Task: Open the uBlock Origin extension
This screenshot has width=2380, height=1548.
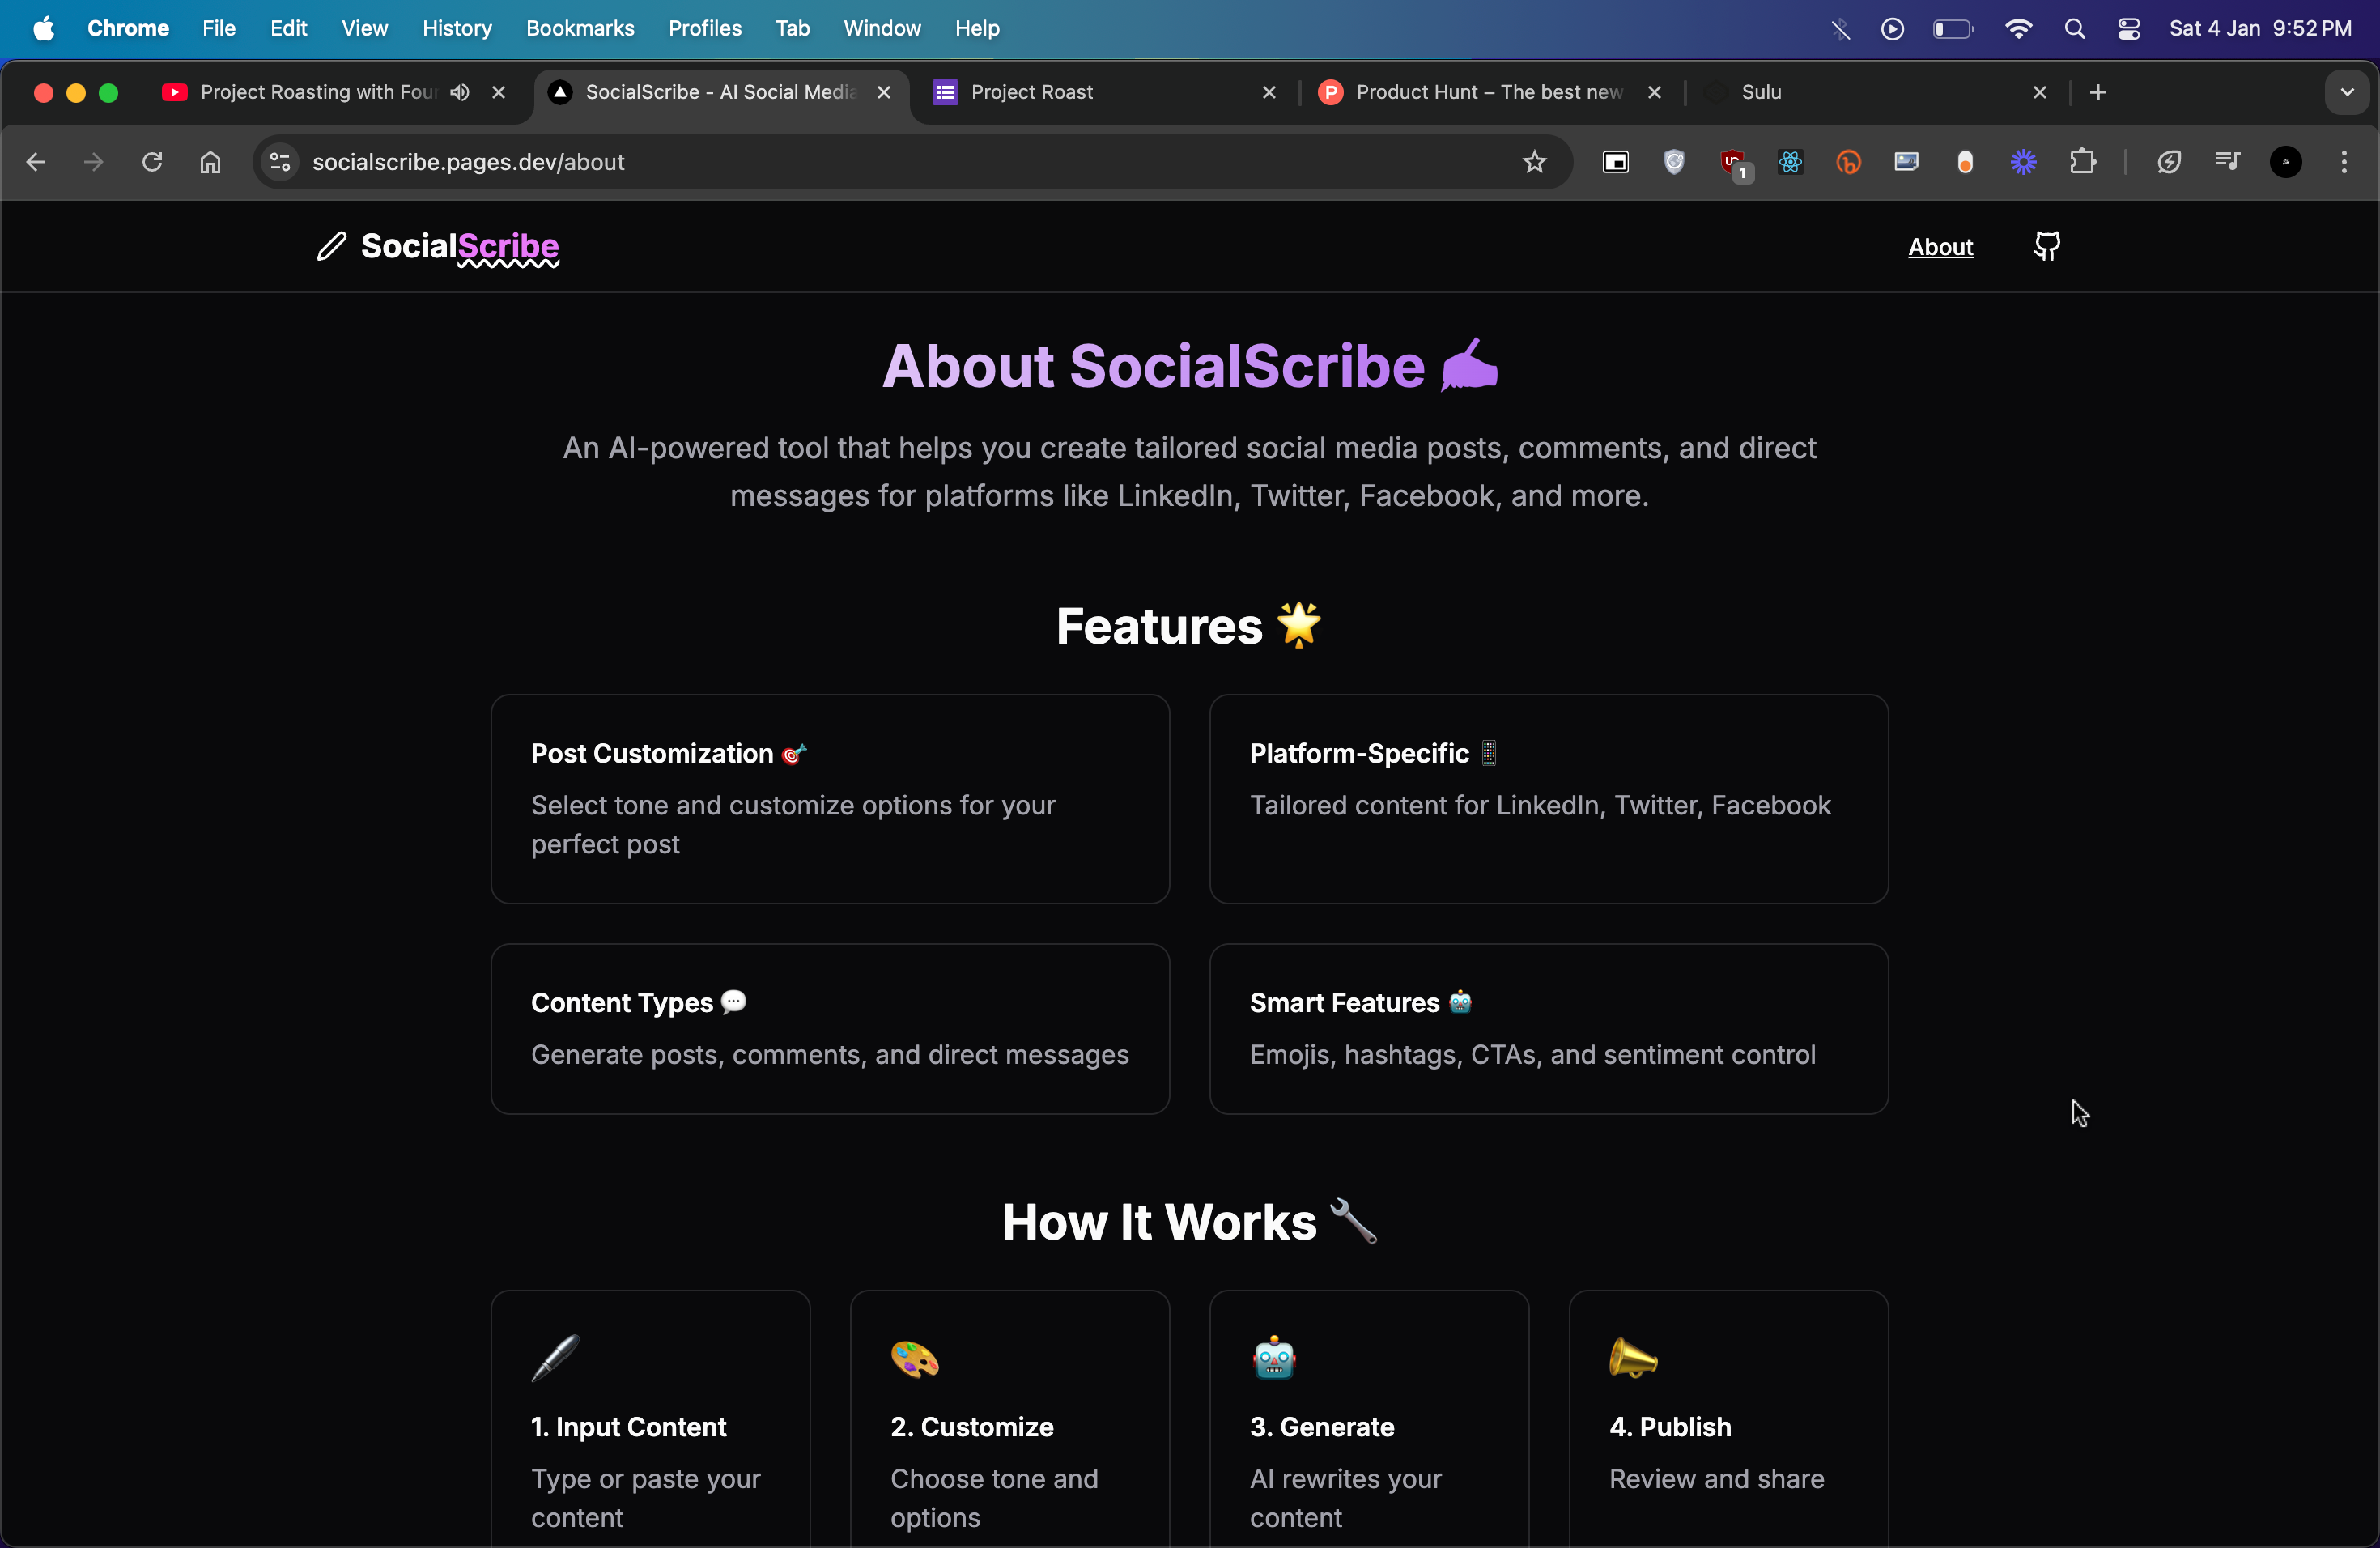Action: point(1734,162)
